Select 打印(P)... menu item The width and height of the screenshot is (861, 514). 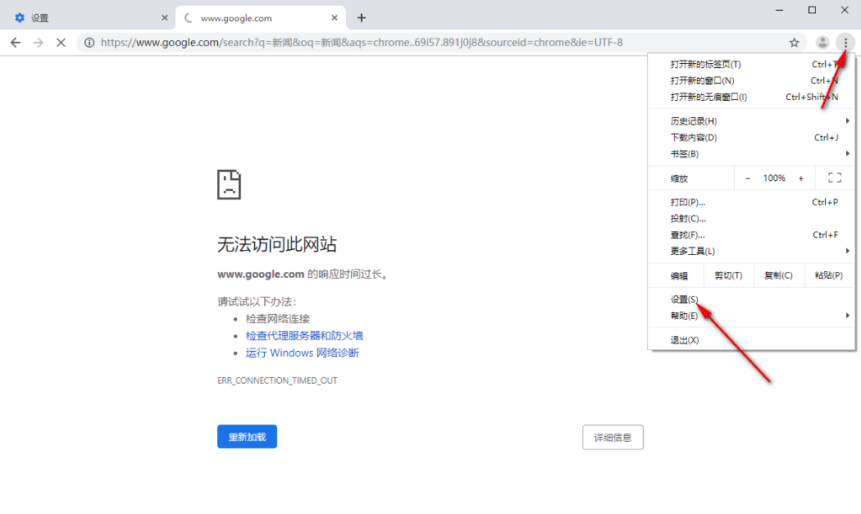click(751, 202)
